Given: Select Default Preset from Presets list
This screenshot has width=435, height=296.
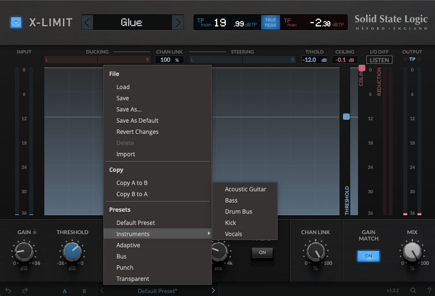Looking at the screenshot, I should click(157, 223).
